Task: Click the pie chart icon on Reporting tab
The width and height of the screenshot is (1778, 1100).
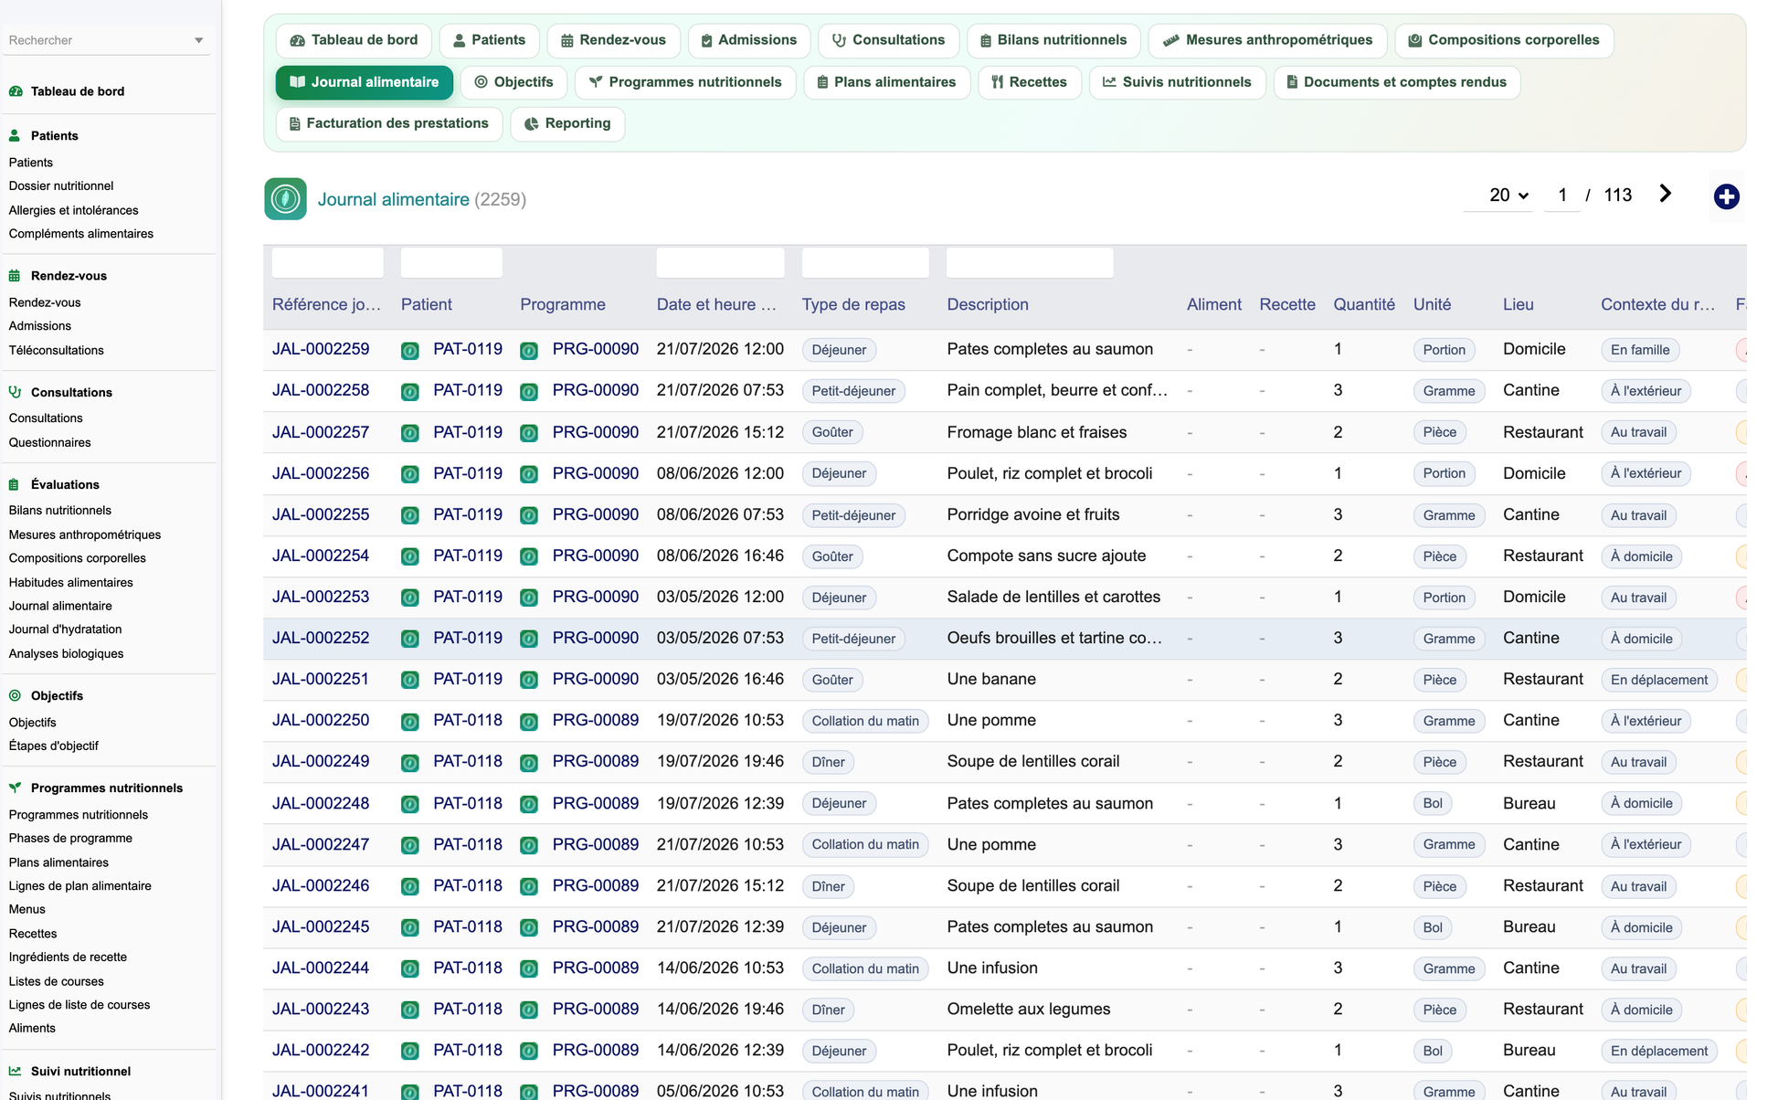Action: tap(531, 123)
